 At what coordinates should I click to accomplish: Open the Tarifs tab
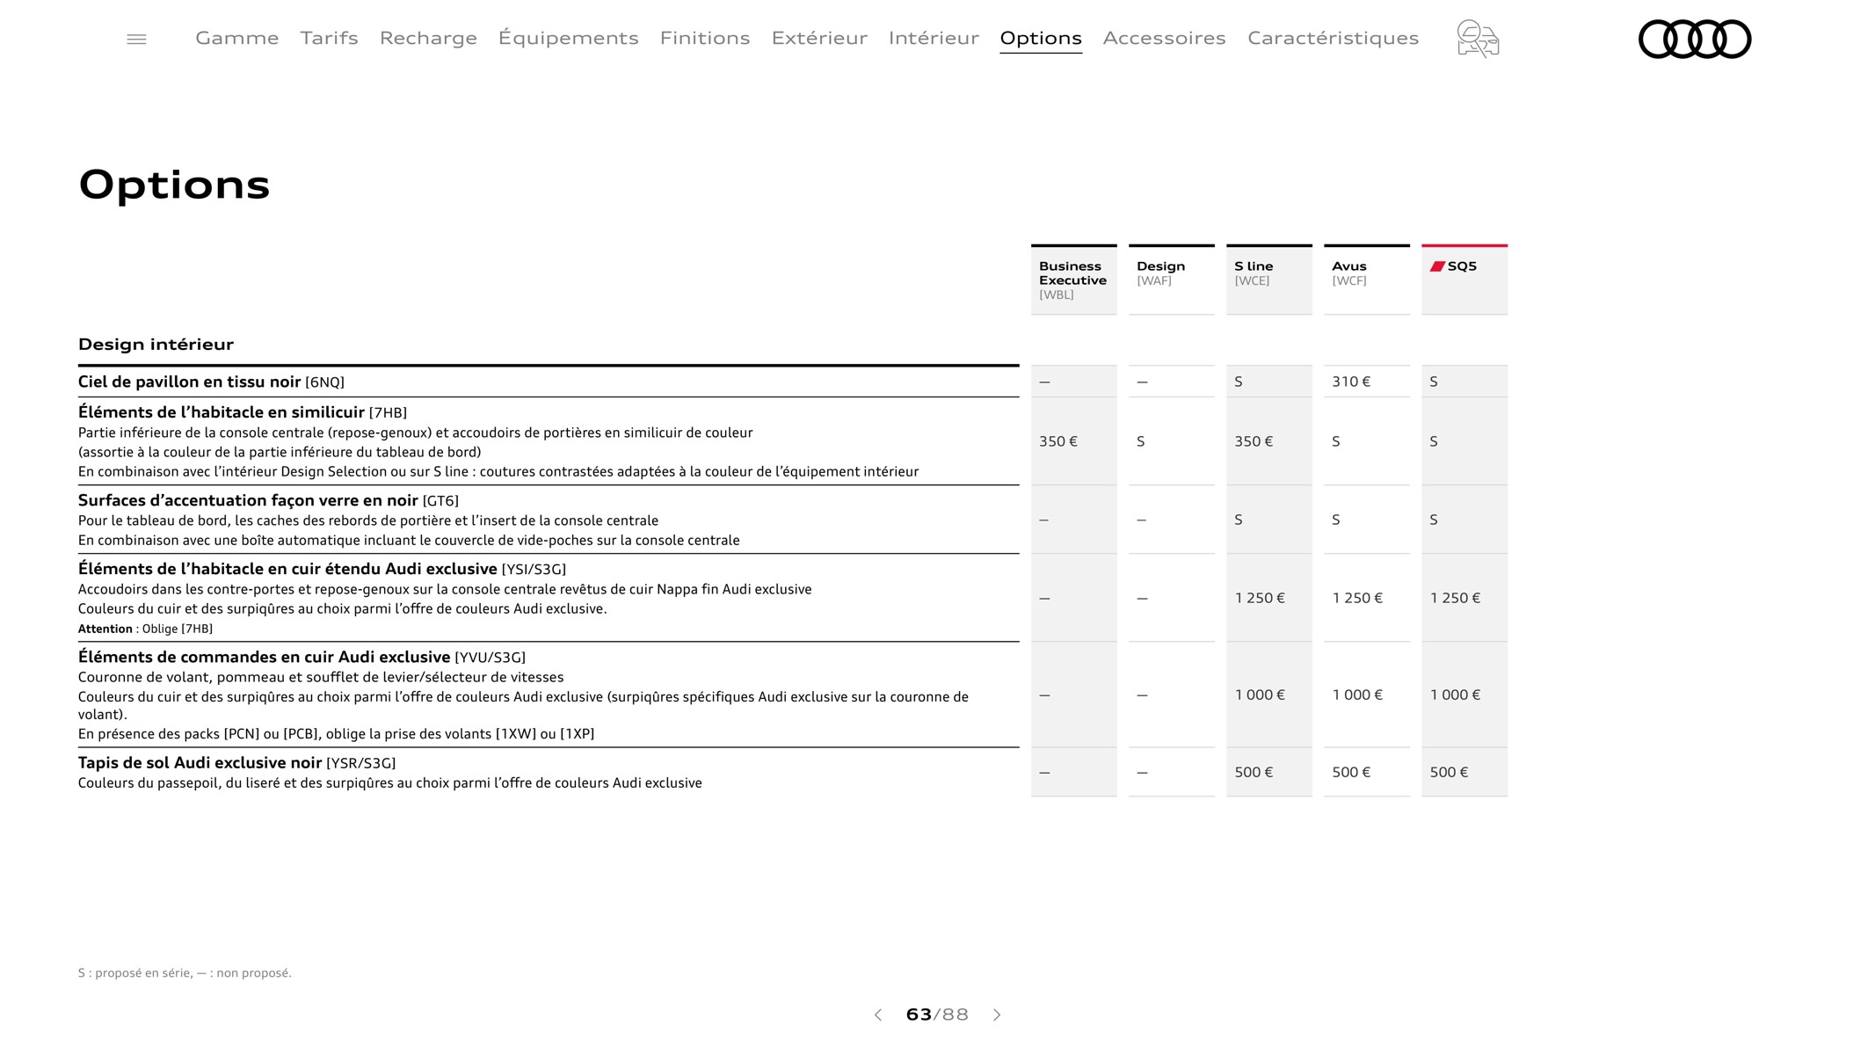(x=329, y=38)
